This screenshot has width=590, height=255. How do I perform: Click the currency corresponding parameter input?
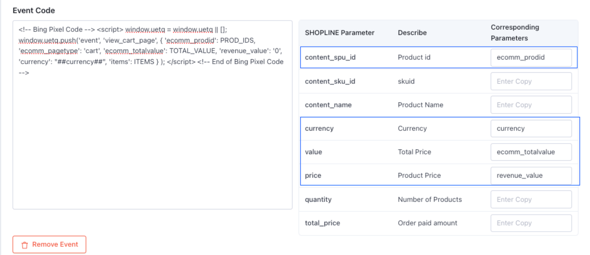pyautogui.click(x=531, y=128)
